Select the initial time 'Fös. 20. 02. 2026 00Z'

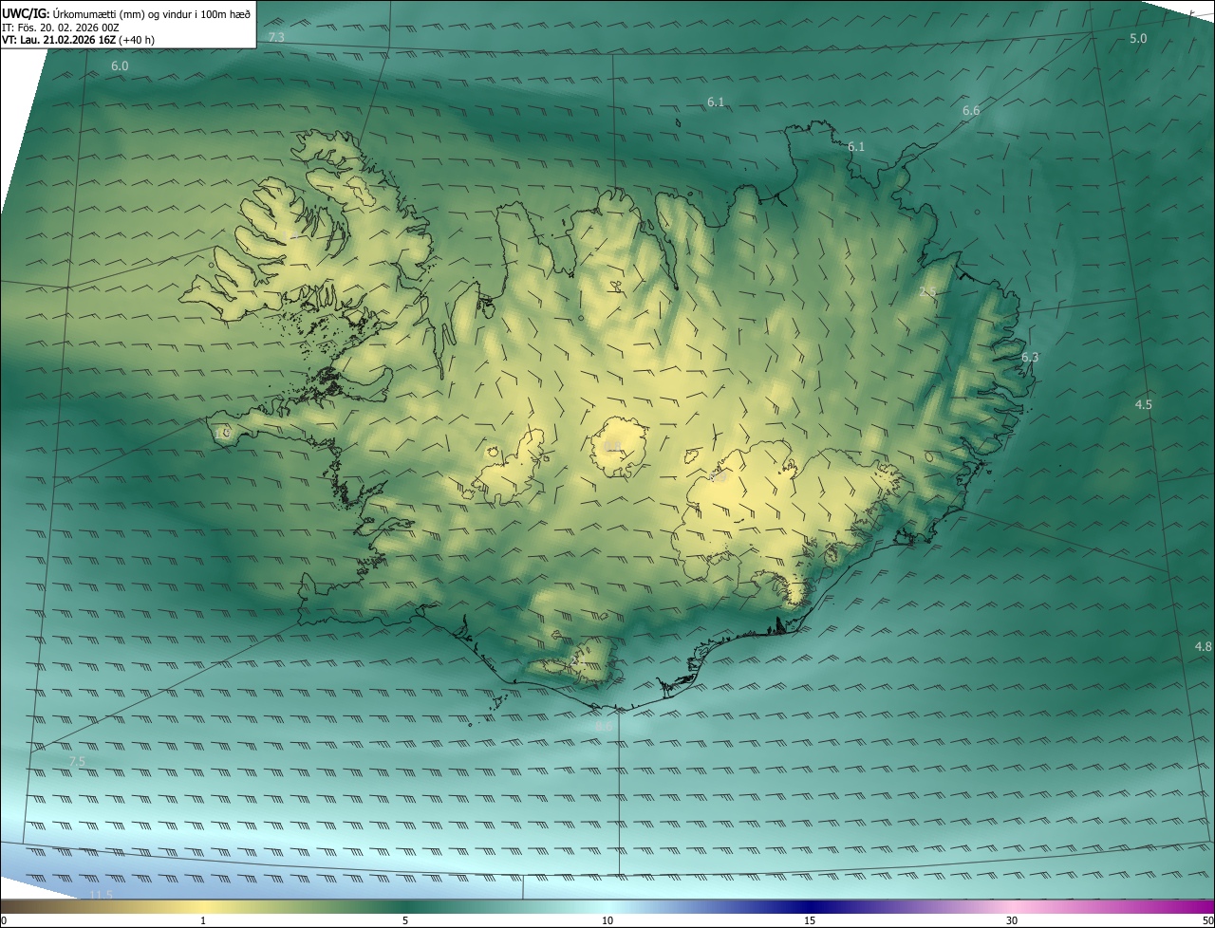(x=66, y=28)
